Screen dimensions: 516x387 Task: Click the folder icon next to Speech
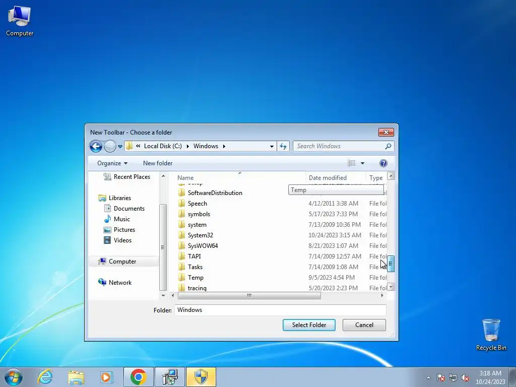pyautogui.click(x=181, y=204)
